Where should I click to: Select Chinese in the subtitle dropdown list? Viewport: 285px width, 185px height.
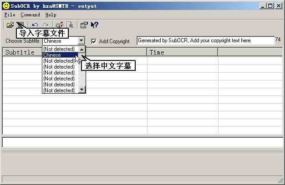pos(60,55)
